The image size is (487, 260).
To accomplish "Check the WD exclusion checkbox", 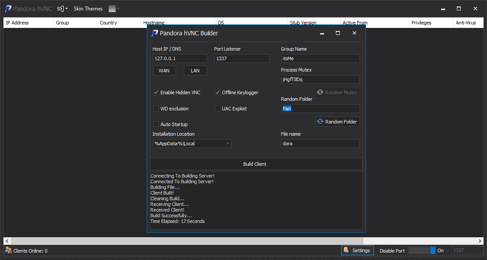I will point(156,109).
